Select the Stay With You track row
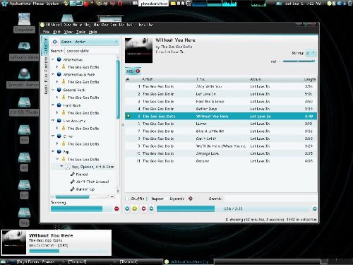 (x=221, y=86)
